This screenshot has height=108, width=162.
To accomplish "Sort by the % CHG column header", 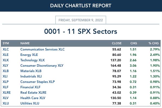I will (154, 43).
